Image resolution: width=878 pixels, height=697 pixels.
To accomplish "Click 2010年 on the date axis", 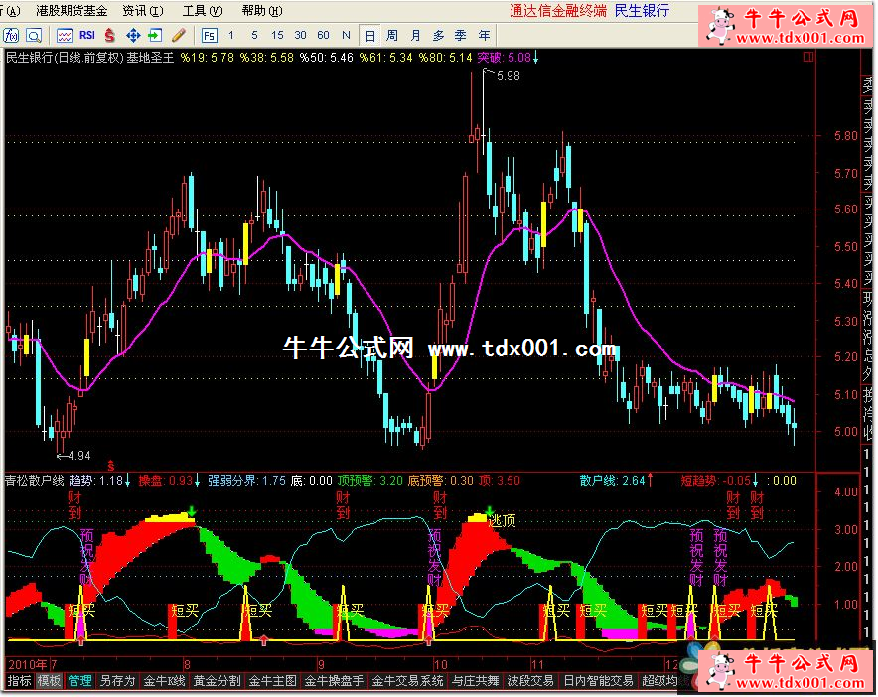I will 28,664.
